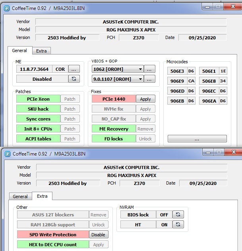The height and width of the screenshot is (251, 242).
Task: Click the ME refresh icon beside Disabled
Action: (74, 79)
